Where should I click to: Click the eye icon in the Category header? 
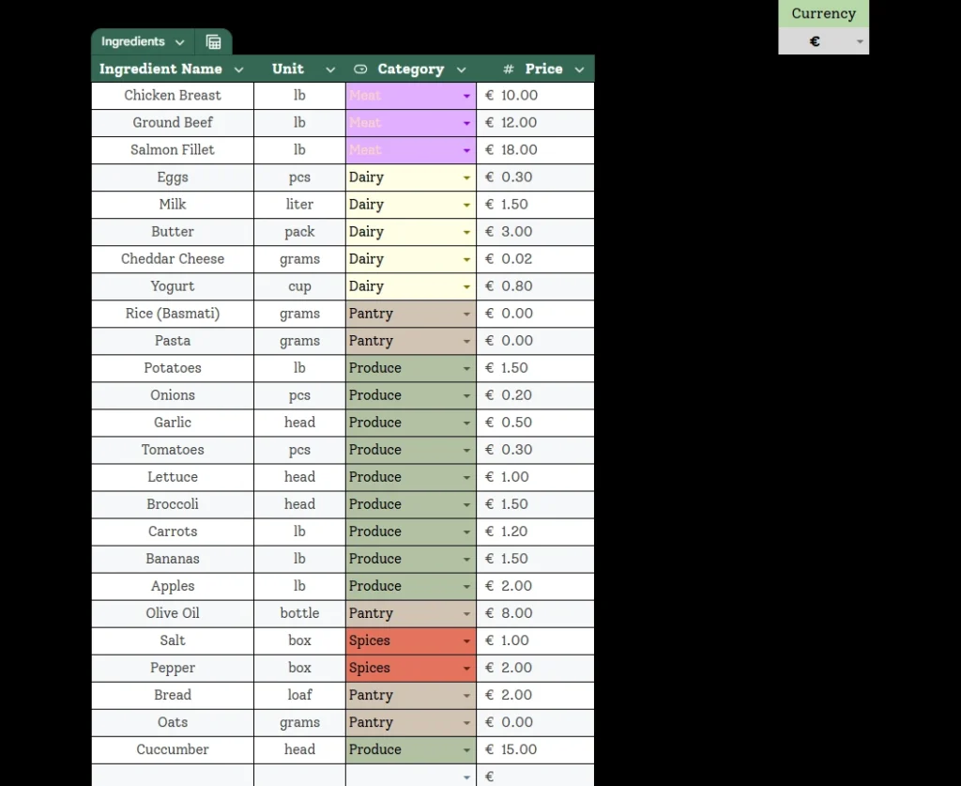pos(360,69)
